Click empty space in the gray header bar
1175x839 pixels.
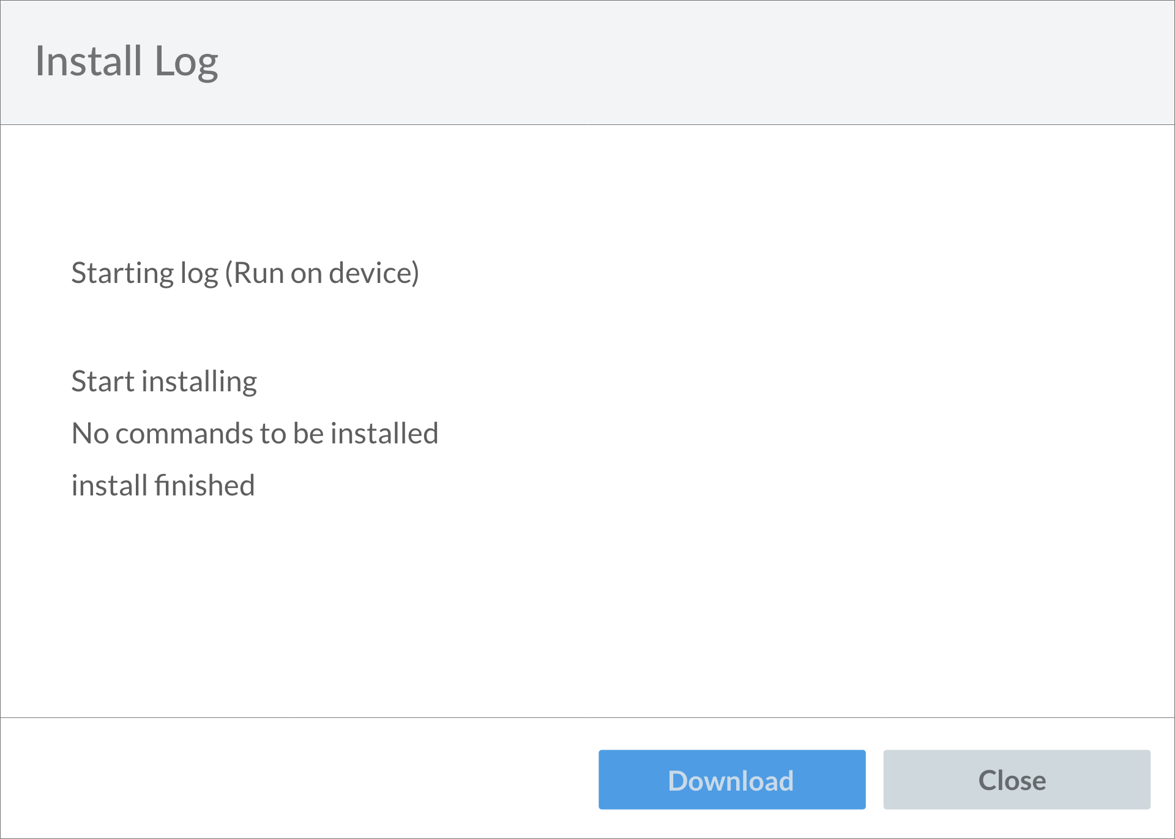coord(673,62)
